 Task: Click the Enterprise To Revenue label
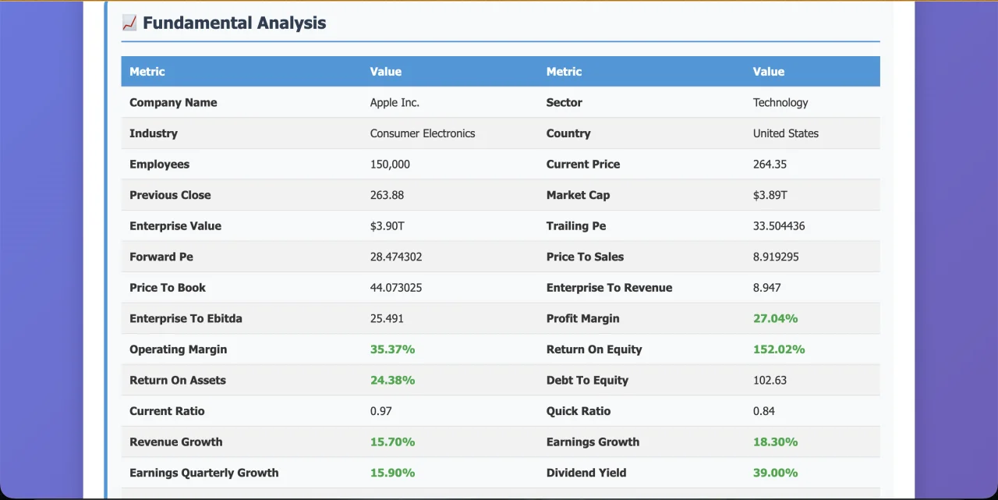coord(610,287)
